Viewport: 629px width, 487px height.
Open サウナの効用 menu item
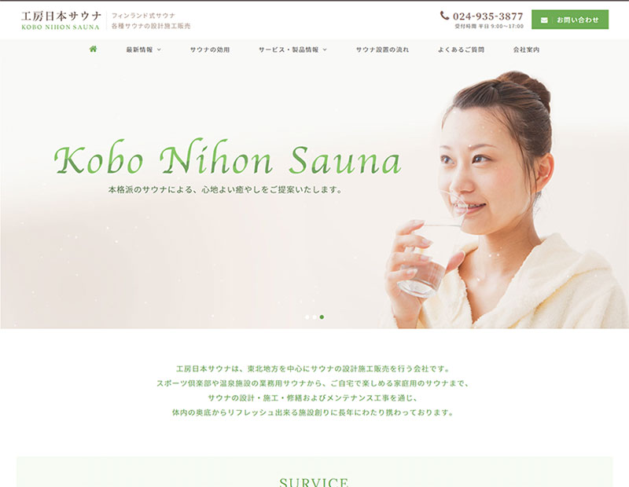[210, 49]
